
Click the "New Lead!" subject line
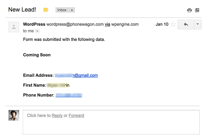click(x=22, y=9)
